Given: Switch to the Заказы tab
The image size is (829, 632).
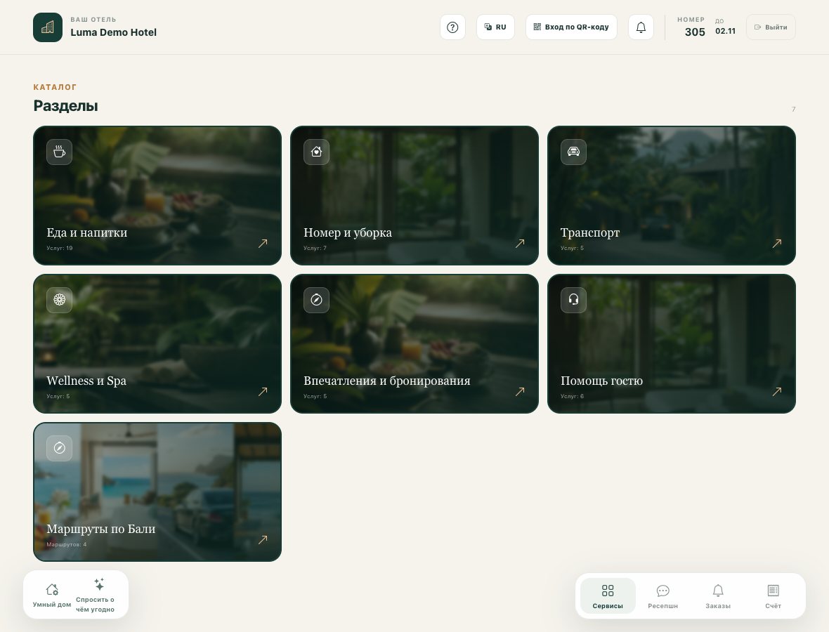Looking at the screenshot, I should (718, 596).
